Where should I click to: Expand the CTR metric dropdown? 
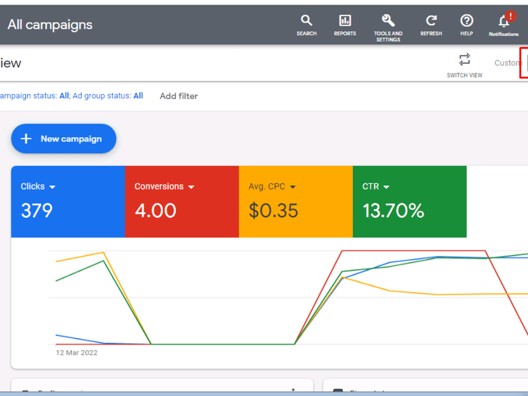click(x=376, y=186)
